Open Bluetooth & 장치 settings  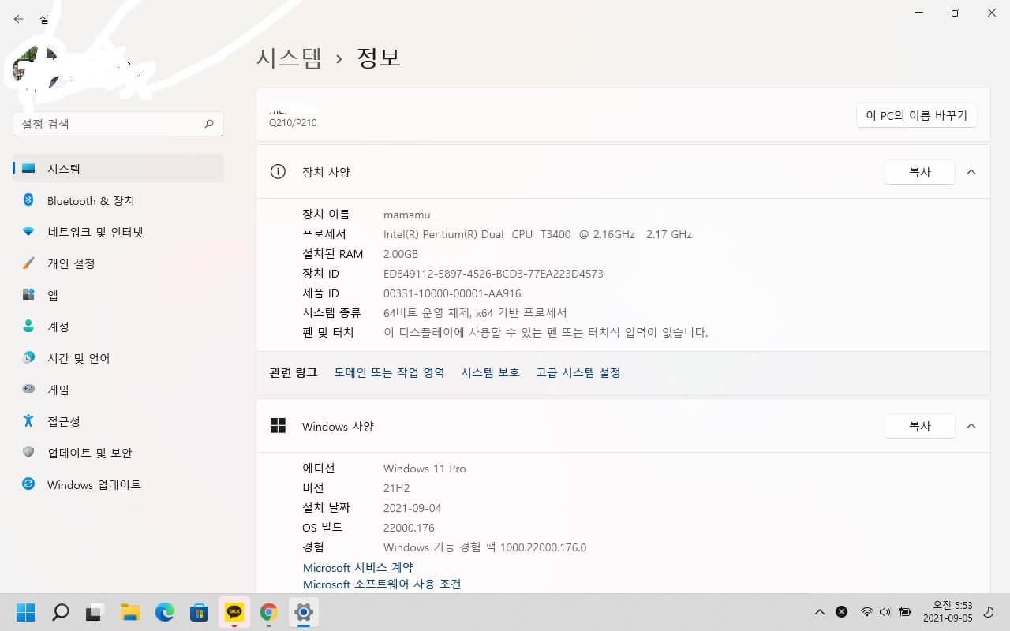coord(118,200)
